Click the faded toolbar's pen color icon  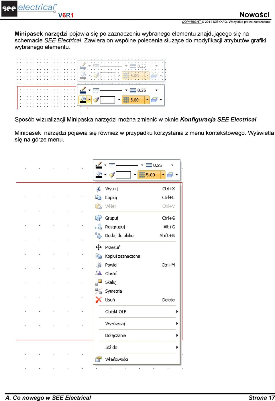click(x=83, y=66)
